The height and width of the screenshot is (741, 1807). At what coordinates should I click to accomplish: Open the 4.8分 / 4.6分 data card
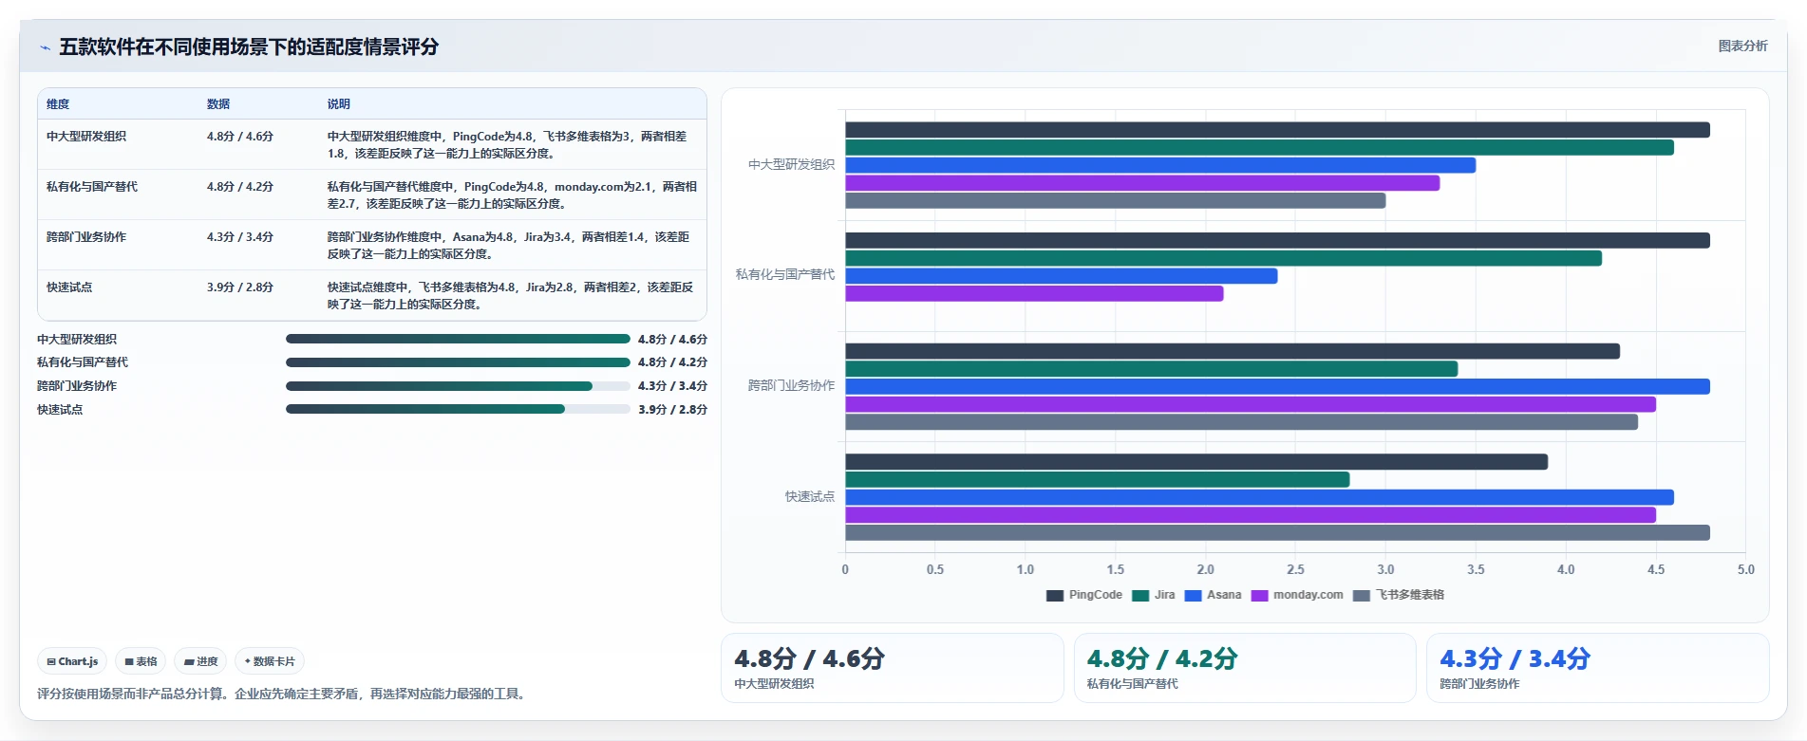tap(893, 668)
